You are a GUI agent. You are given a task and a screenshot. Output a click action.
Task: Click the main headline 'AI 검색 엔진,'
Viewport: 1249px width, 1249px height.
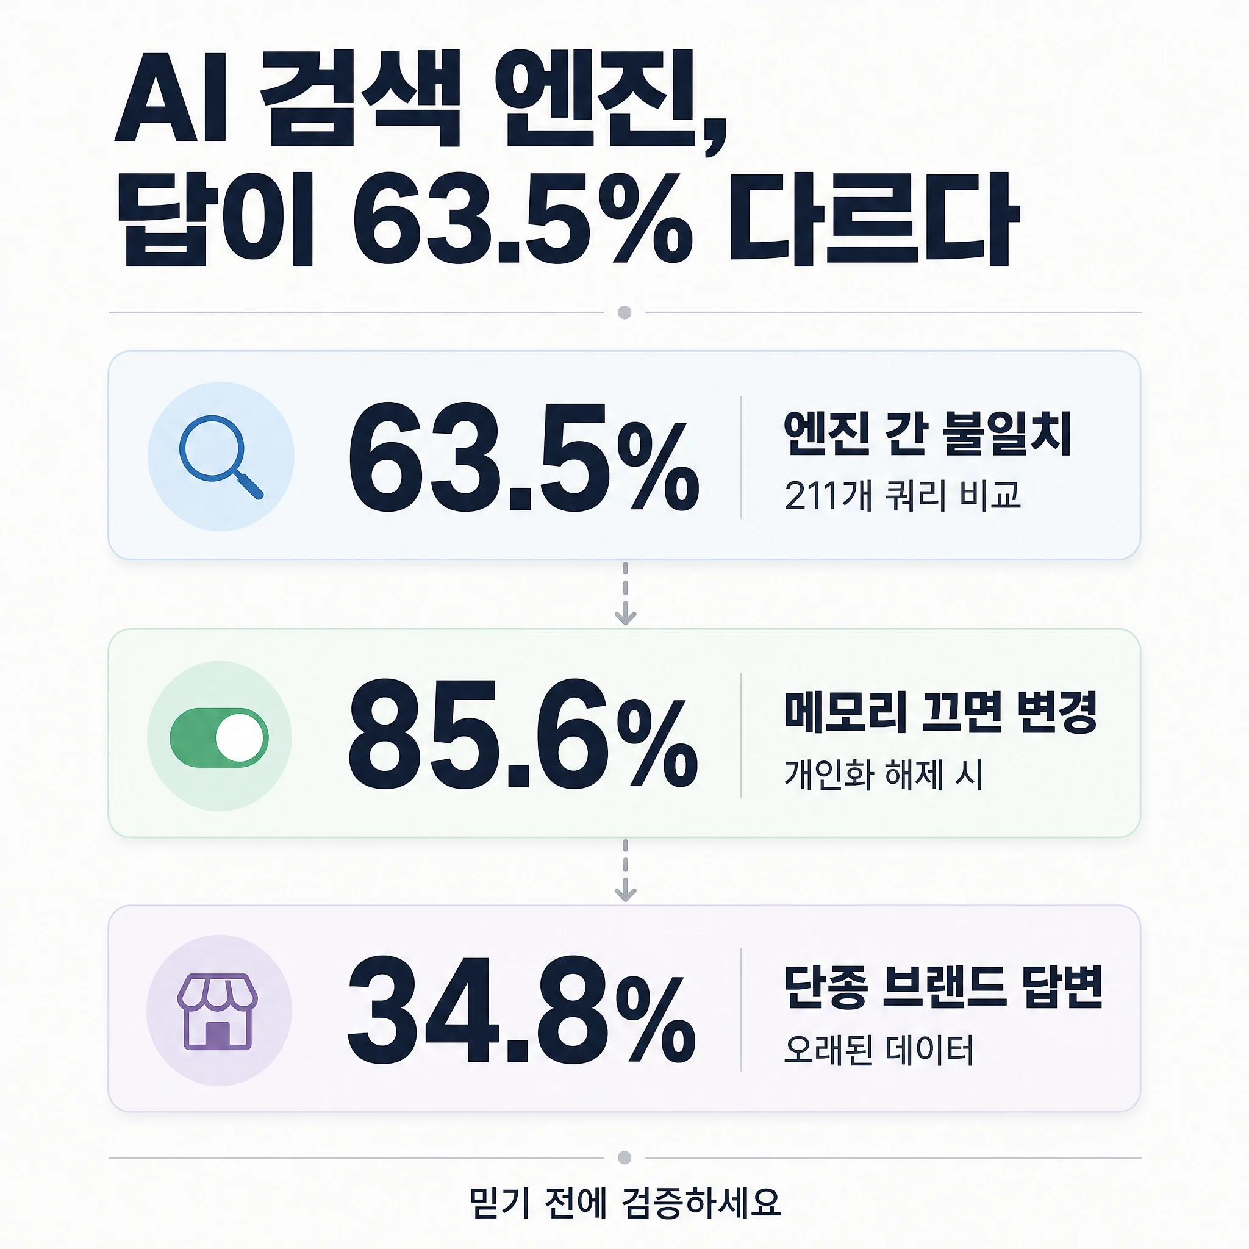tap(421, 99)
